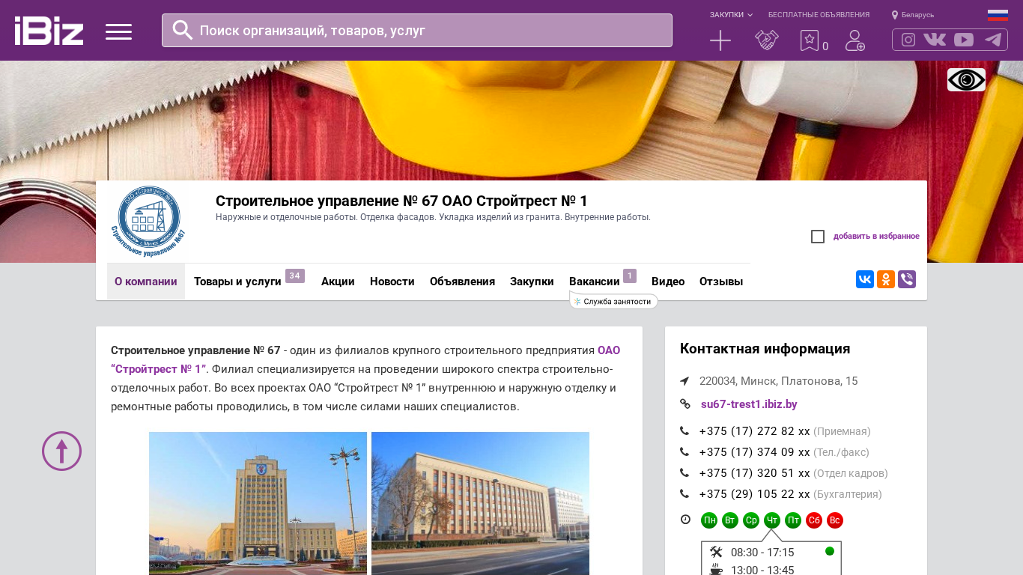The width and height of the screenshot is (1023, 575).
Task: Open the tall tower building photo
Action: (x=258, y=503)
